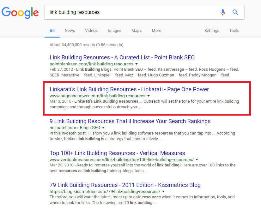Expand the arrow next to the Kissmetrics blog URL

point(163,191)
